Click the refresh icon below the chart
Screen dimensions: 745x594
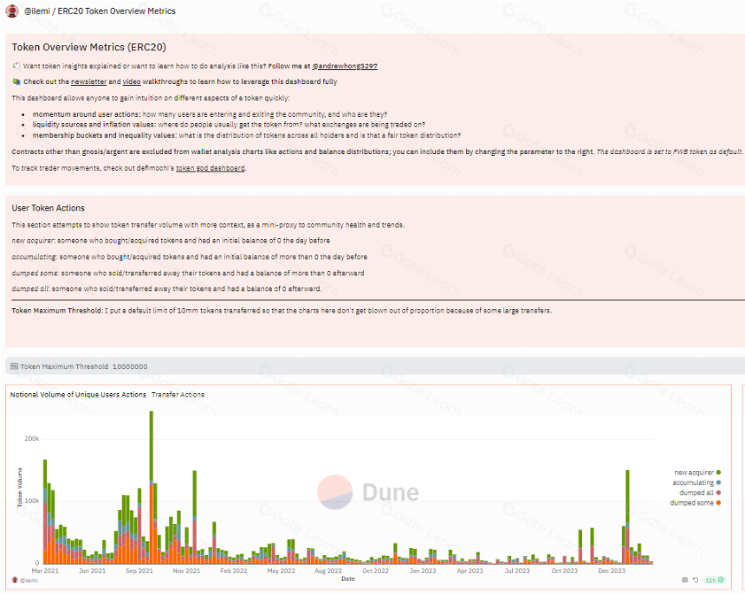coord(695,580)
